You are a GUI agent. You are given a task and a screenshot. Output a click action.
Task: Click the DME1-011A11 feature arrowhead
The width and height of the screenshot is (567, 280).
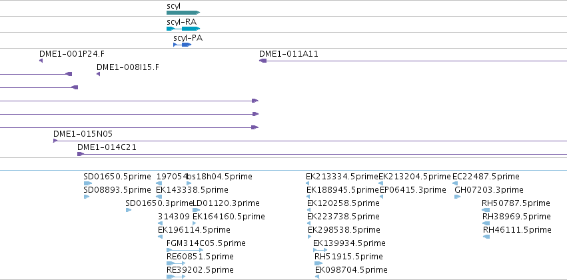pos(263,61)
